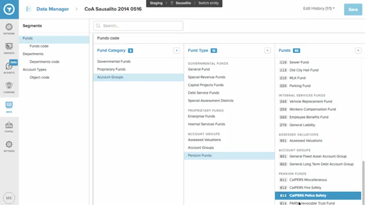This screenshot has height=205, width=365.
Task: Add a new Fund Type
Action: click(x=267, y=51)
